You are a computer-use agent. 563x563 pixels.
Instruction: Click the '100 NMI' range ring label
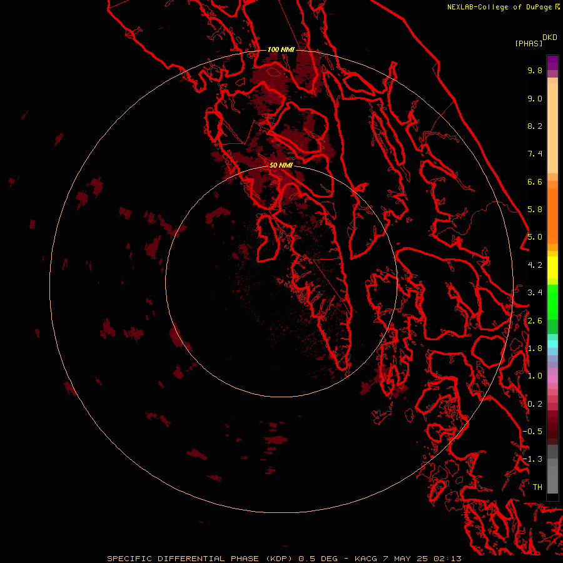coord(281,49)
